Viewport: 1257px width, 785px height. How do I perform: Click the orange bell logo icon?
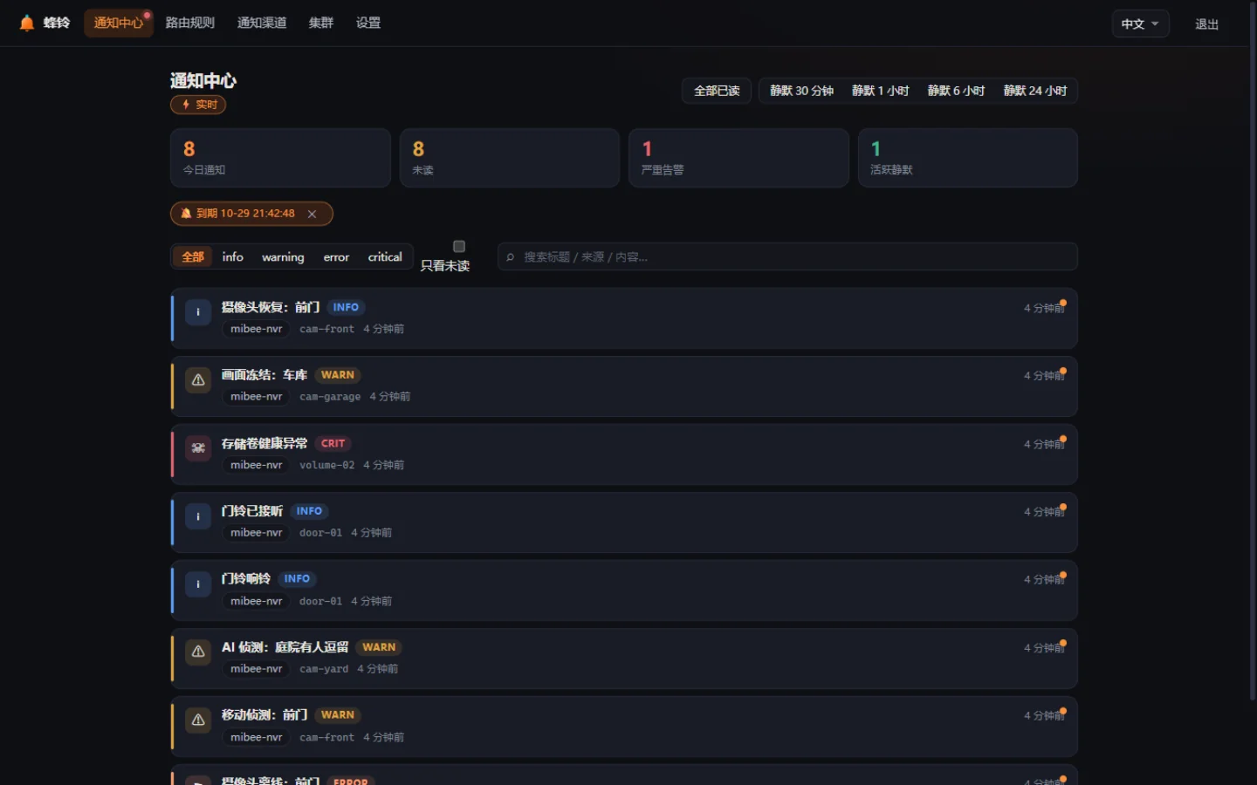click(27, 23)
